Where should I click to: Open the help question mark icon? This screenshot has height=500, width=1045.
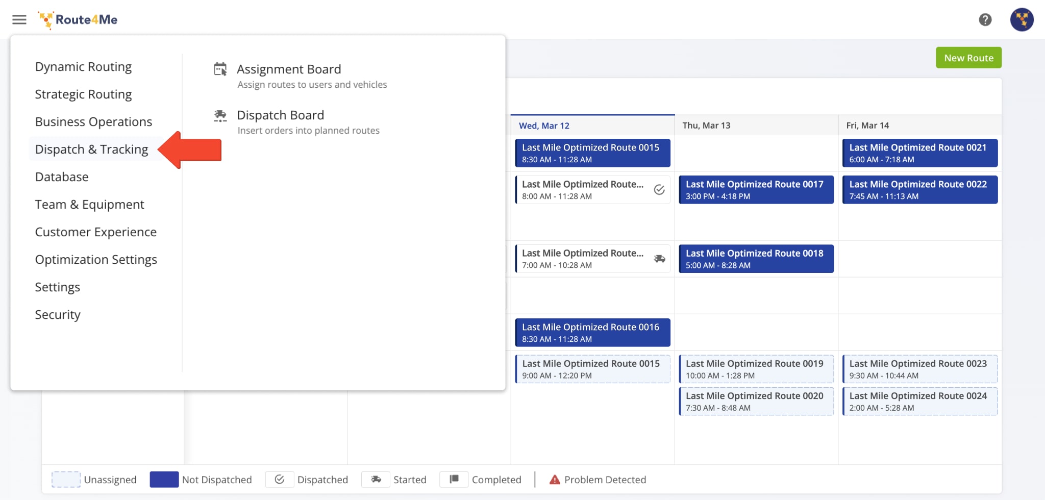click(986, 19)
